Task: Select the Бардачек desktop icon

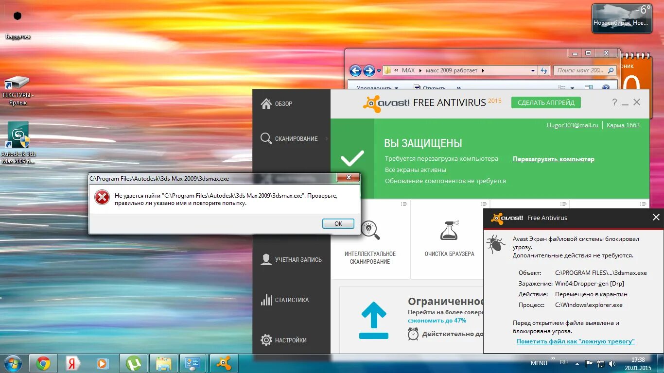Action: (x=18, y=25)
